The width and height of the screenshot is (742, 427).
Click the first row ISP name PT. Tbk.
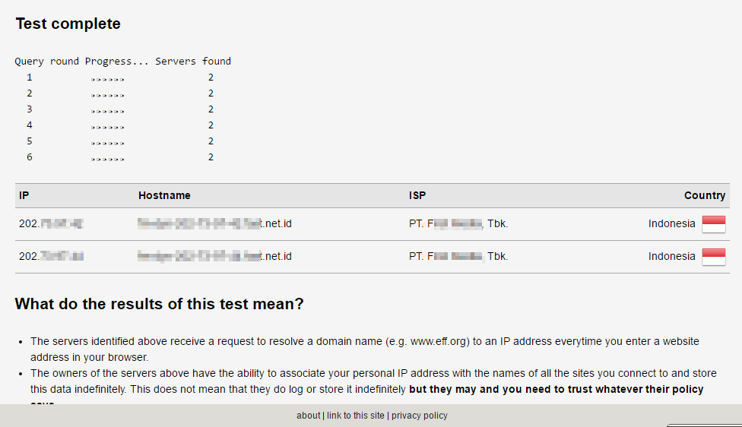pyautogui.click(x=458, y=223)
